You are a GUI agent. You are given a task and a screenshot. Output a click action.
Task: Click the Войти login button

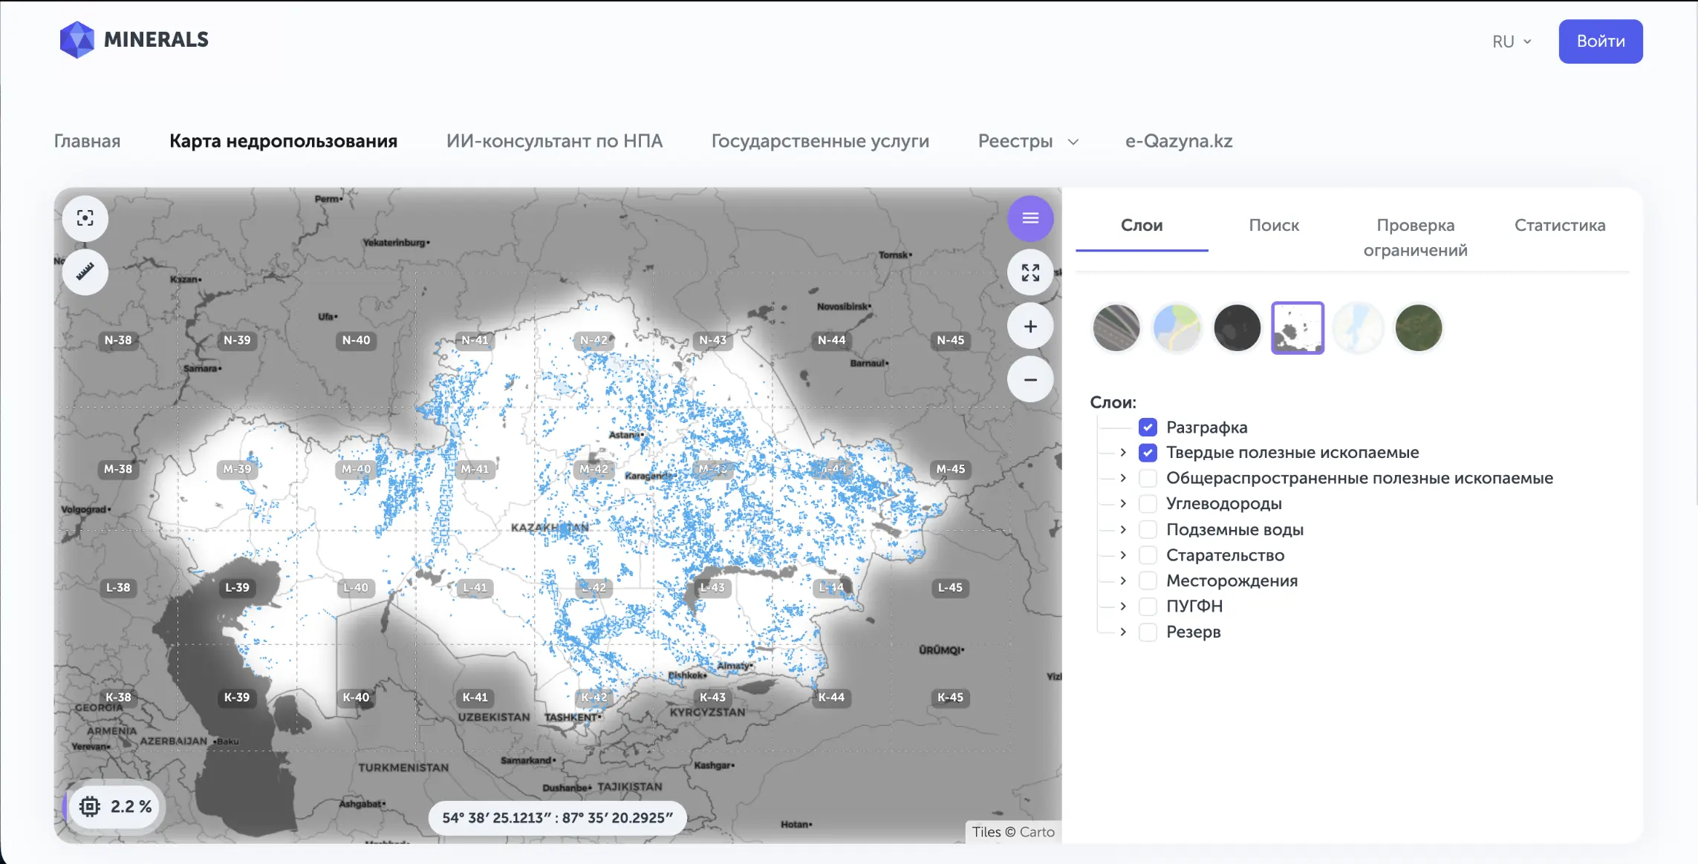[1601, 42]
